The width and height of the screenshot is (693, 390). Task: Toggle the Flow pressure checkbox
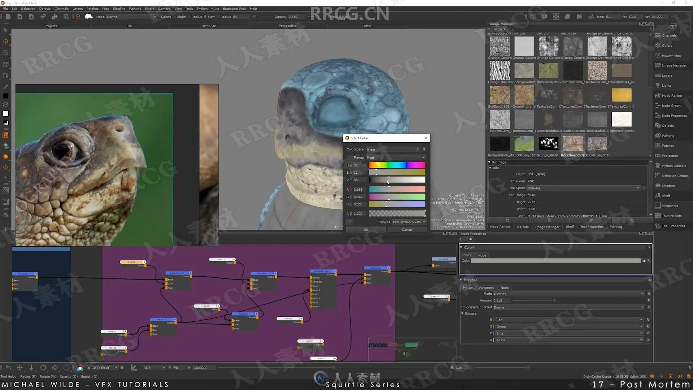(218, 17)
